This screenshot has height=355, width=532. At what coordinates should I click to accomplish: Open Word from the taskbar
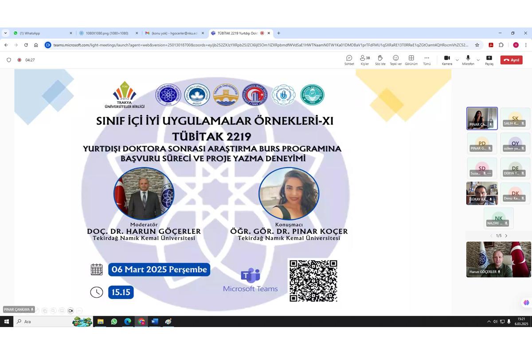click(155, 321)
